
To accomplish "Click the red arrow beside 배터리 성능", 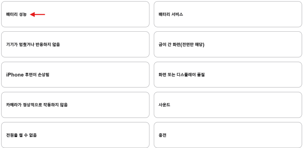I will (x=38, y=14).
